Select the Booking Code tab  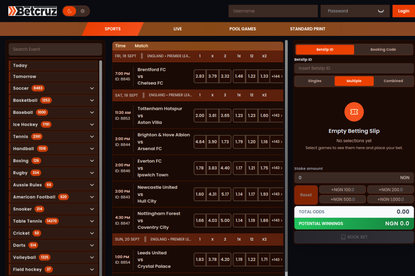coord(383,50)
